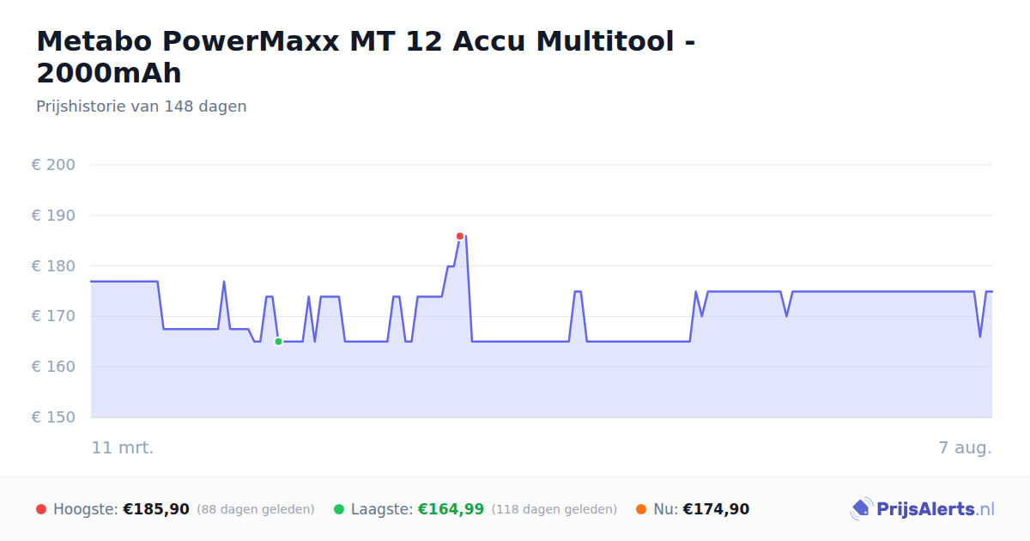Open the PrijsAlerts.nl brand link
This screenshot has width=1030, height=541.
[923, 509]
